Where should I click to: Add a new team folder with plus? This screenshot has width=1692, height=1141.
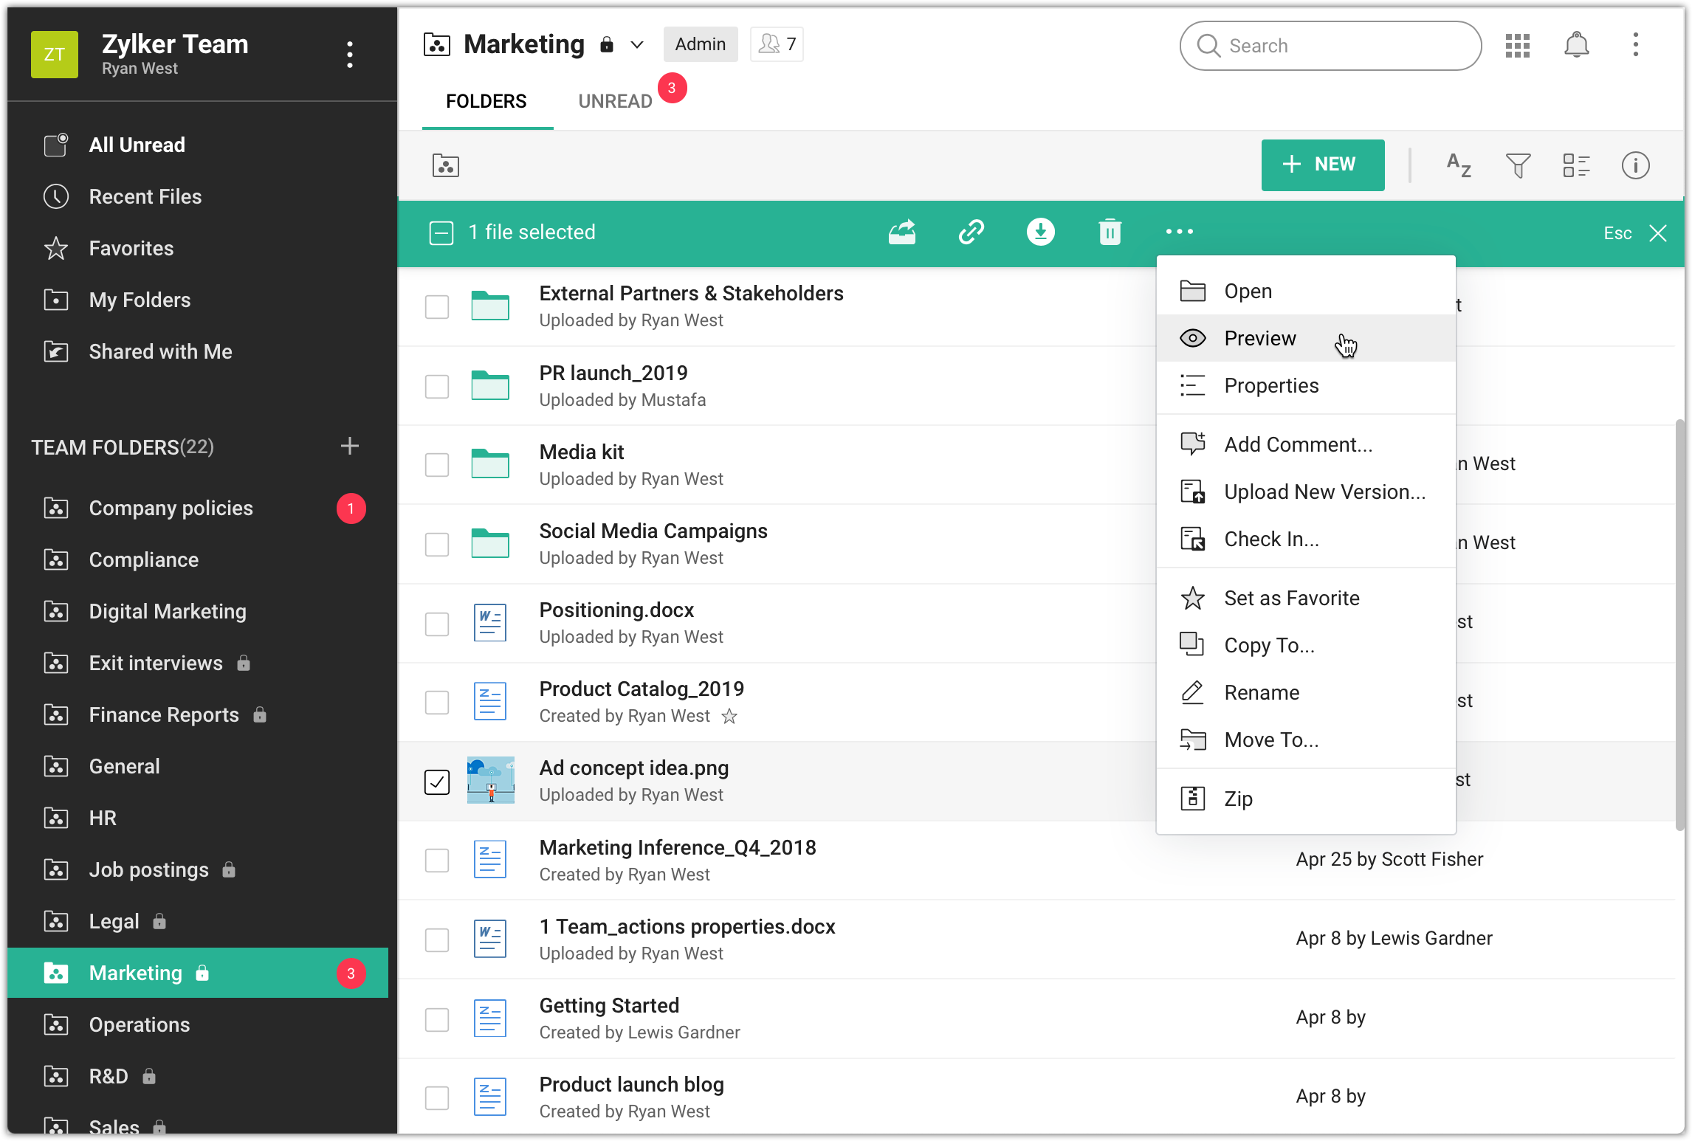[x=350, y=447]
